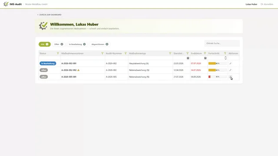Go back via Zurück zum Dashboard
This screenshot has height=156, width=278.
tap(49, 15)
